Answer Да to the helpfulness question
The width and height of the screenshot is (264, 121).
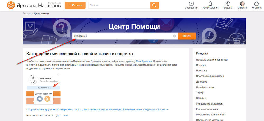point(58,115)
